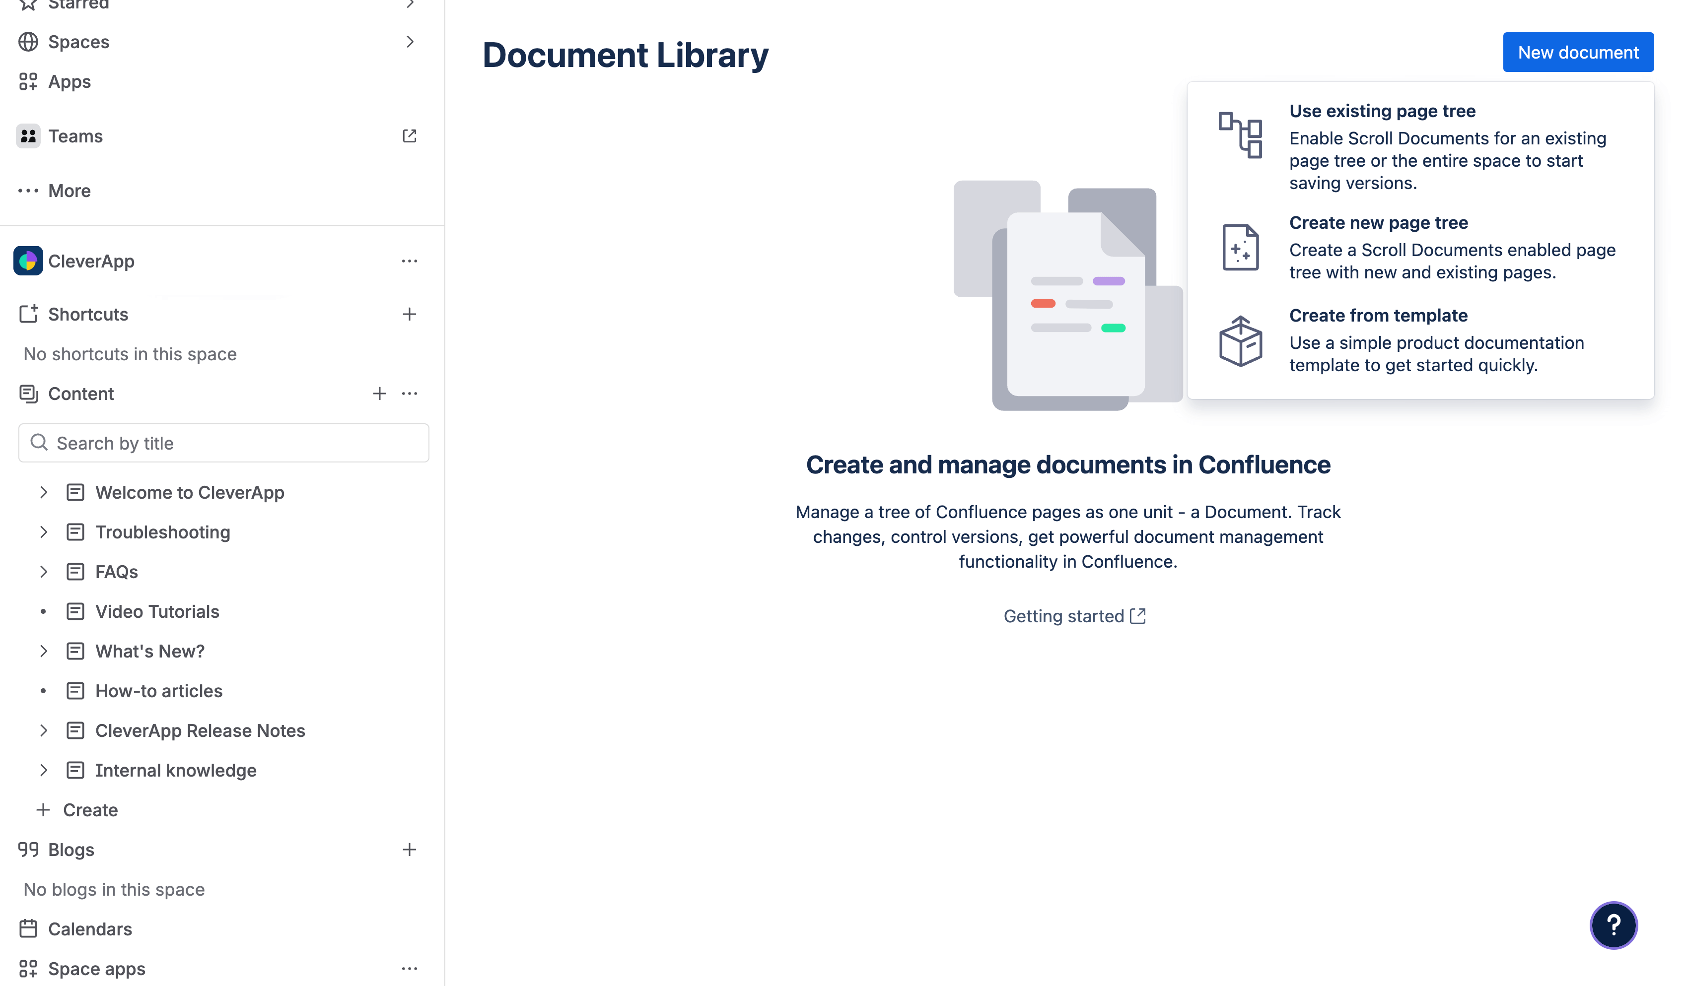The width and height of the screenshot is (1686, 986).
Task: Expand the CleverApp Release Notes tree
Action: (44, 730)
